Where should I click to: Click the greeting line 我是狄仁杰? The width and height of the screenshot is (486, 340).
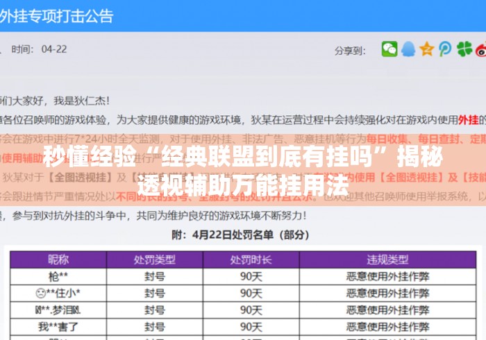[81, 101]
